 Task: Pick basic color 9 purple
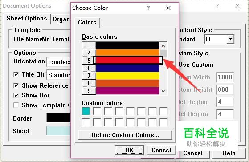(127, 91)
